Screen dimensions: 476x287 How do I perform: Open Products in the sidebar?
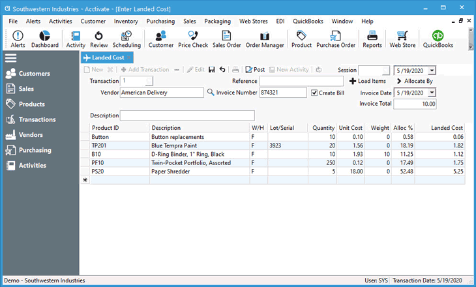tap(25, 104)
